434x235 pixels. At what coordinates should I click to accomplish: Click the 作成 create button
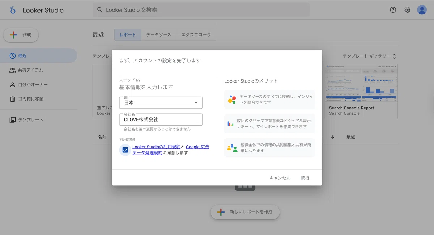click(x=21, y=35)
